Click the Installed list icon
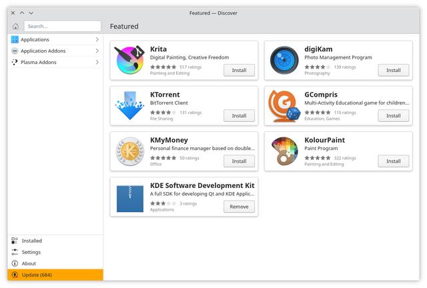This screenshot has width=427, height=288. 15,241
